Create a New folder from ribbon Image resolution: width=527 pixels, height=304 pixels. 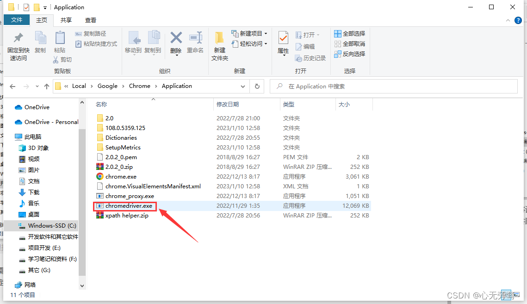click(220, 46)
